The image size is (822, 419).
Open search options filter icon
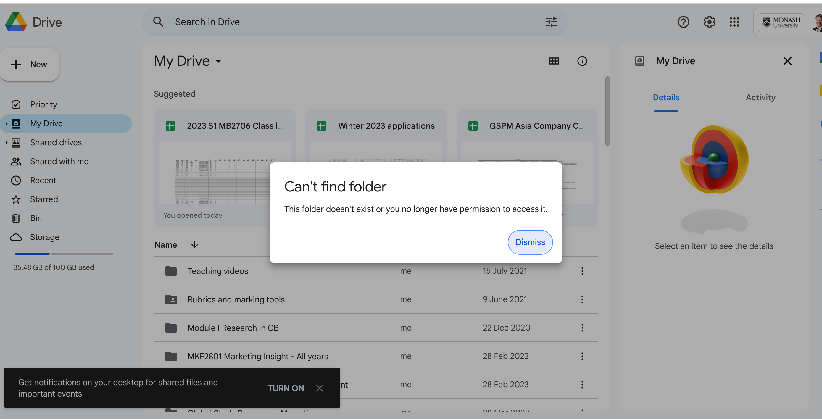pos(551,22)
